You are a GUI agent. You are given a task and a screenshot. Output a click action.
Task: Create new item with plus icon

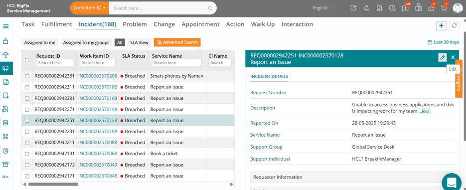pyautogui.click(x=442, y=25)
